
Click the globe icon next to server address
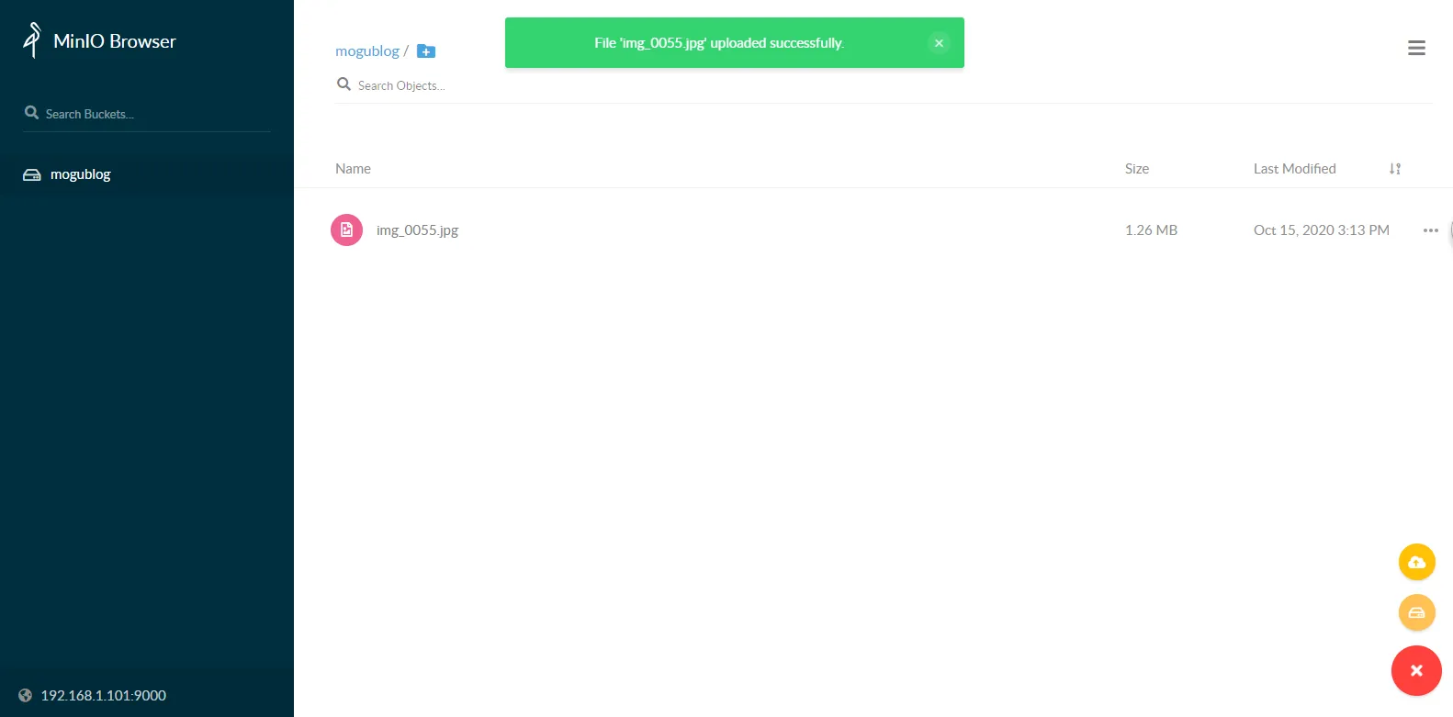[x=26, y=696]
